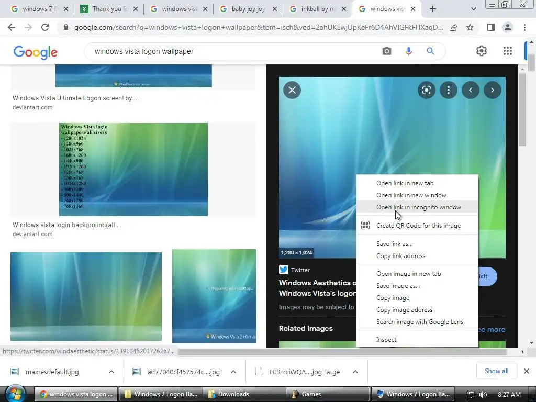Screen dimensions: 536x402
Task: Open Chrome's three-dot menu
Action: point(524,27)
